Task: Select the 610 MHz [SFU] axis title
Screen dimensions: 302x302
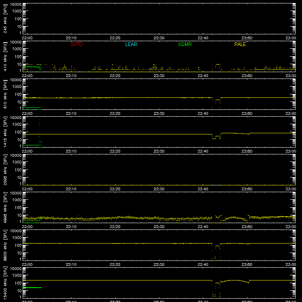Action: (x=5, y=94)
